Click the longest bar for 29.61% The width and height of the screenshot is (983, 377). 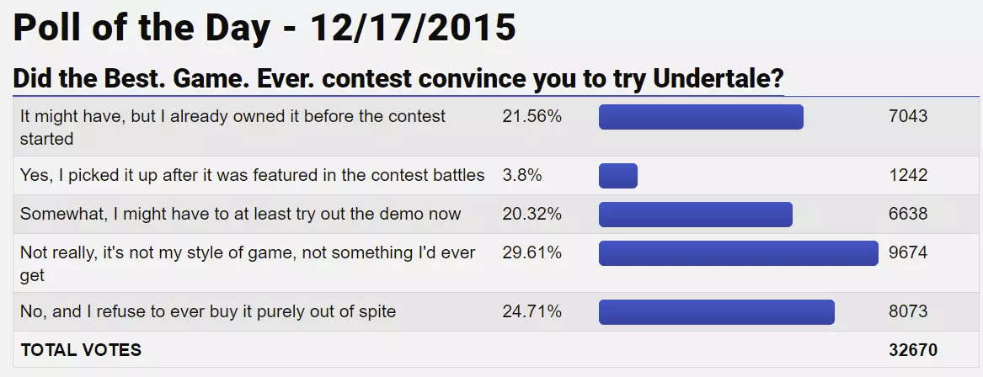(738, 253)
